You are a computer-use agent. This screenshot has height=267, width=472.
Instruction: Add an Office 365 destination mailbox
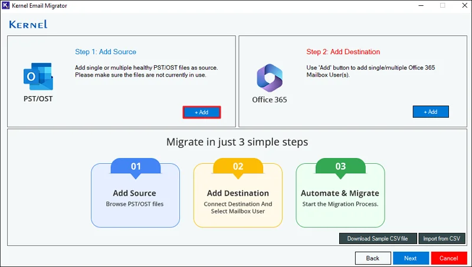click(431, 111)
